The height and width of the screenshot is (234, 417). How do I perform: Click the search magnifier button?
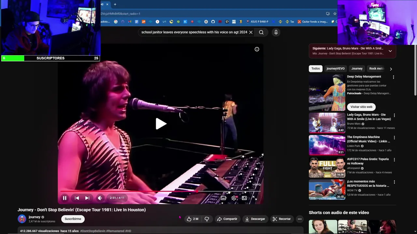tap(261, 32)
